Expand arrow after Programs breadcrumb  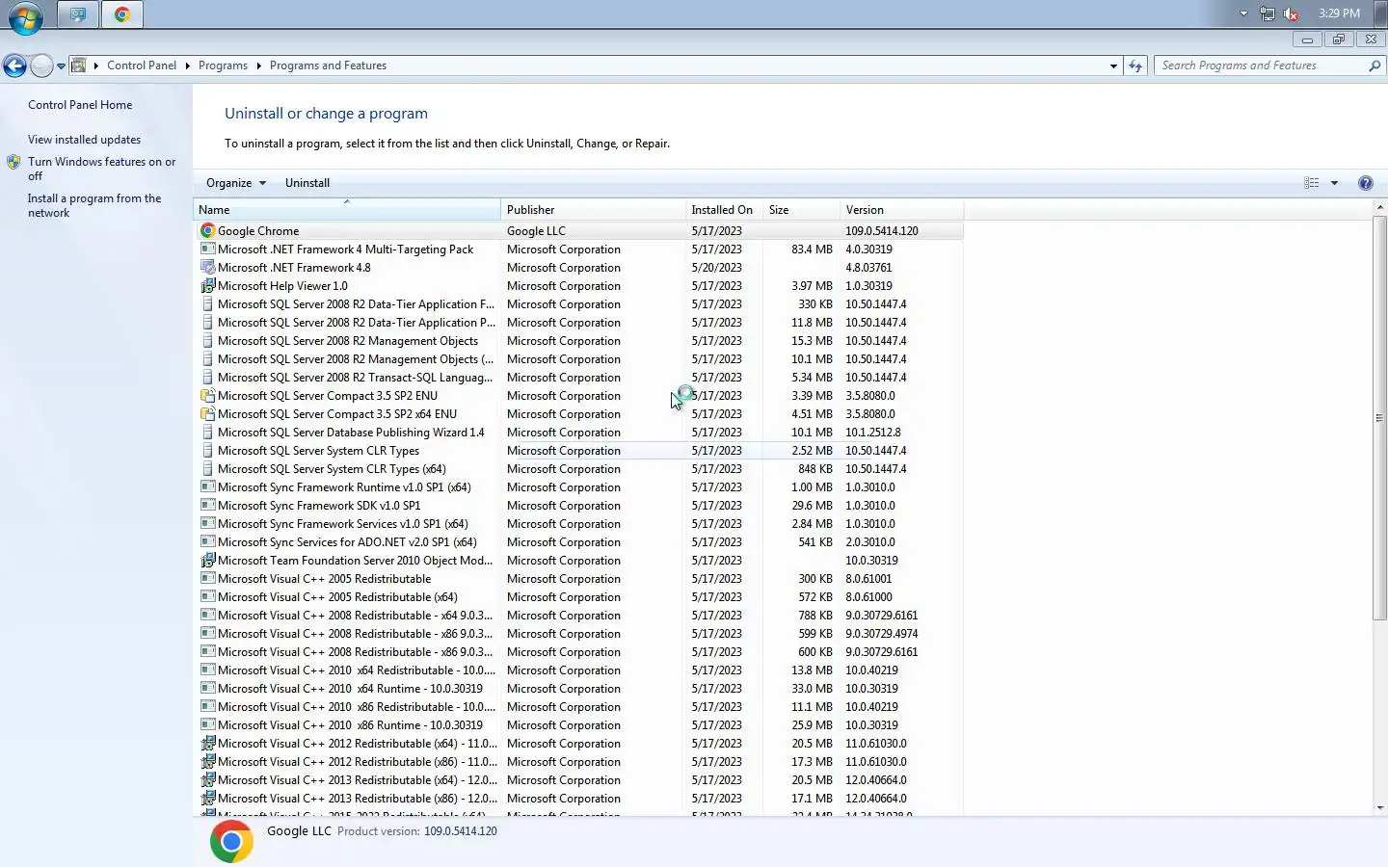click(258, 66)
